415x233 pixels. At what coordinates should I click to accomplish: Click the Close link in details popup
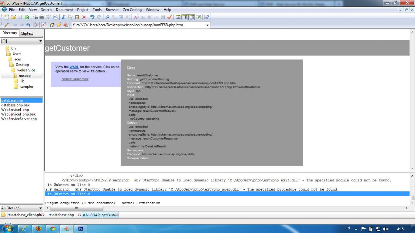click(131, 68)
